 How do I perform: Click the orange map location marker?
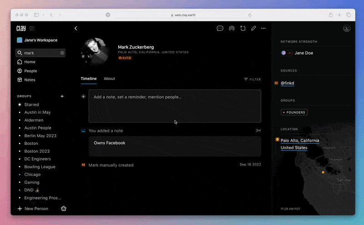pyautogui.click(x=323, y=172)
